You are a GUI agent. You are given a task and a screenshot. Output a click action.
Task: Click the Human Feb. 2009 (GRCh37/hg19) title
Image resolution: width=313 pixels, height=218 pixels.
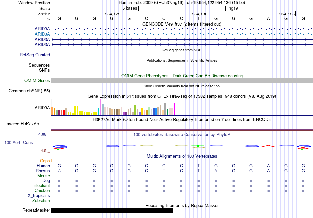151,3
